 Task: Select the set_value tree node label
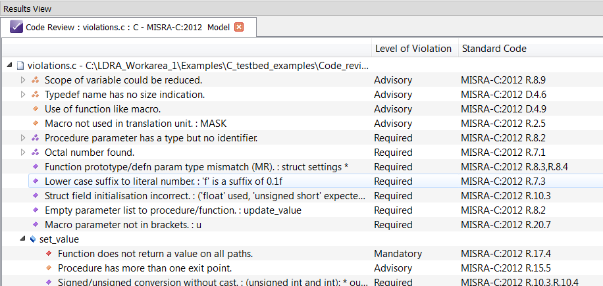pyautogui.click(x=59, y=239)
